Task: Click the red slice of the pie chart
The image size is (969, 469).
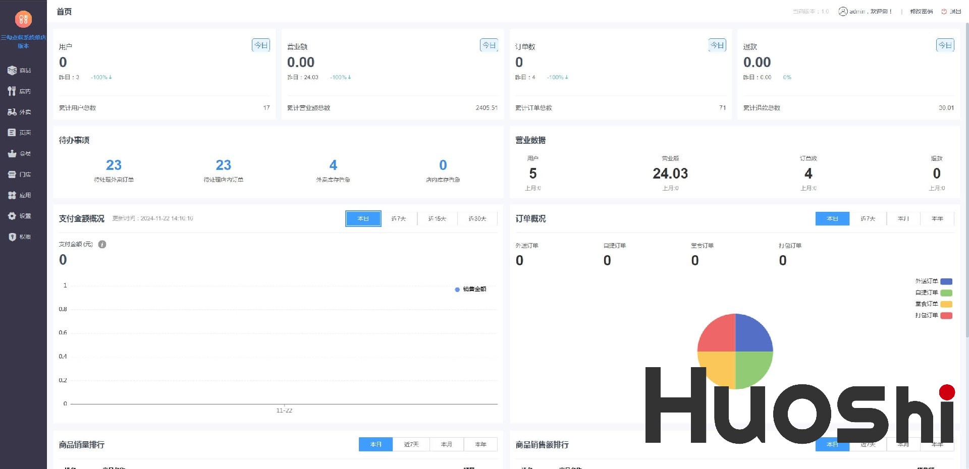Action: click(x=719, y=335)
